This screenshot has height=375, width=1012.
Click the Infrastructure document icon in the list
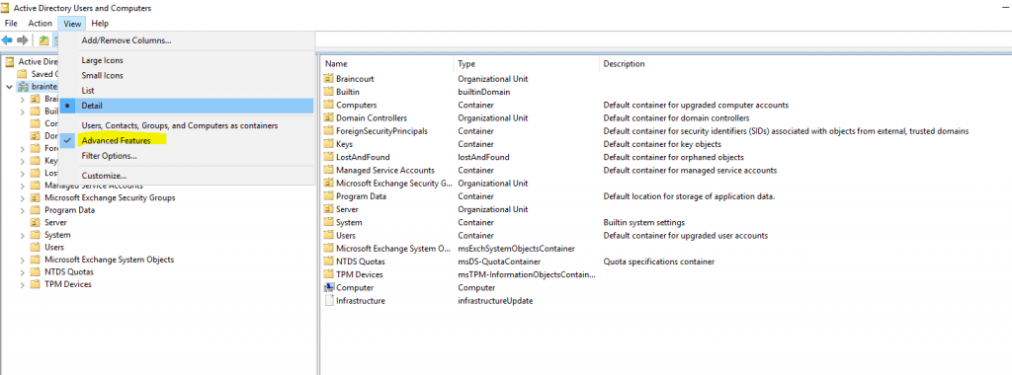[328, 300]
